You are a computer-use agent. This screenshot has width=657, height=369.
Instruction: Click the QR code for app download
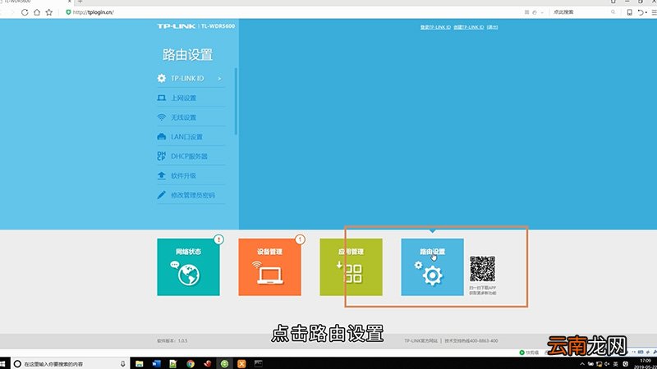[x=482, y=269]
